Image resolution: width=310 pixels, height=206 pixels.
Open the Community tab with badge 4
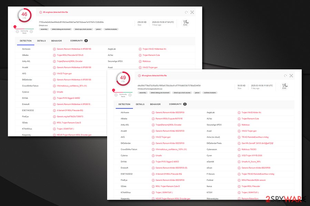[79, 41]
